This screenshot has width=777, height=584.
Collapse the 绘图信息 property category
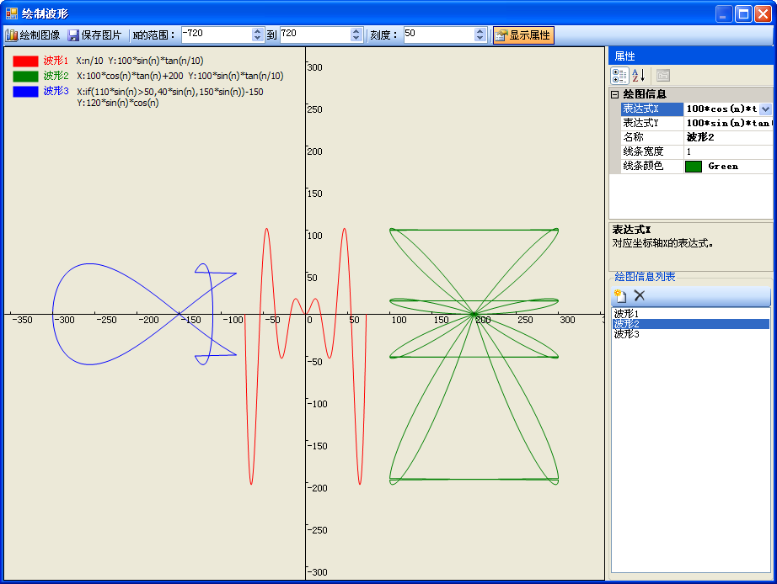pyautogui.click(x=615, y=95)
